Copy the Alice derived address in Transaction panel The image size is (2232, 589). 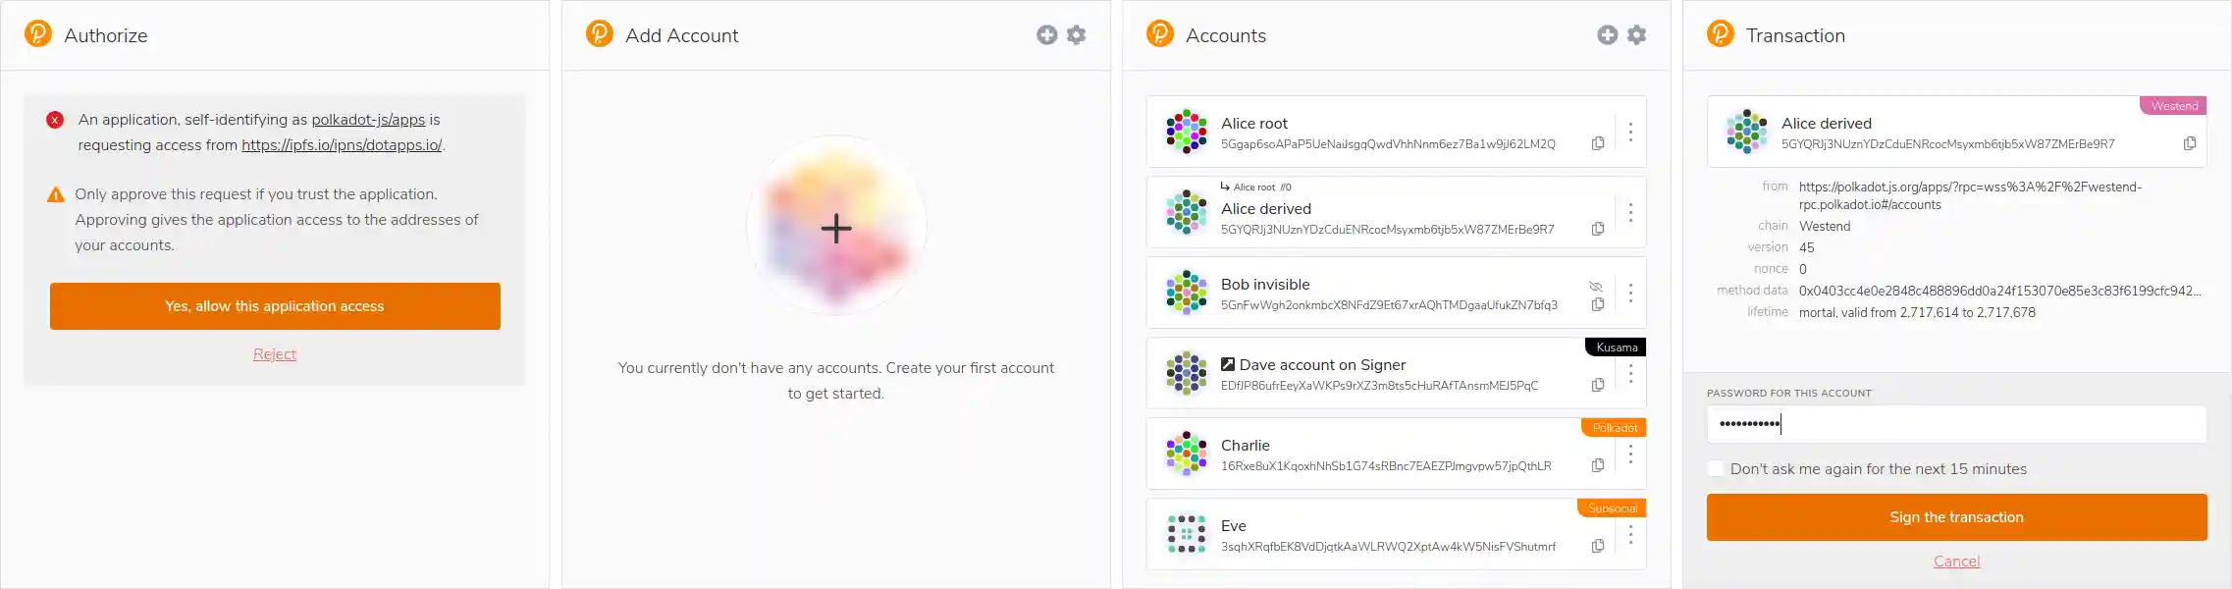[x=2192, y=142]
